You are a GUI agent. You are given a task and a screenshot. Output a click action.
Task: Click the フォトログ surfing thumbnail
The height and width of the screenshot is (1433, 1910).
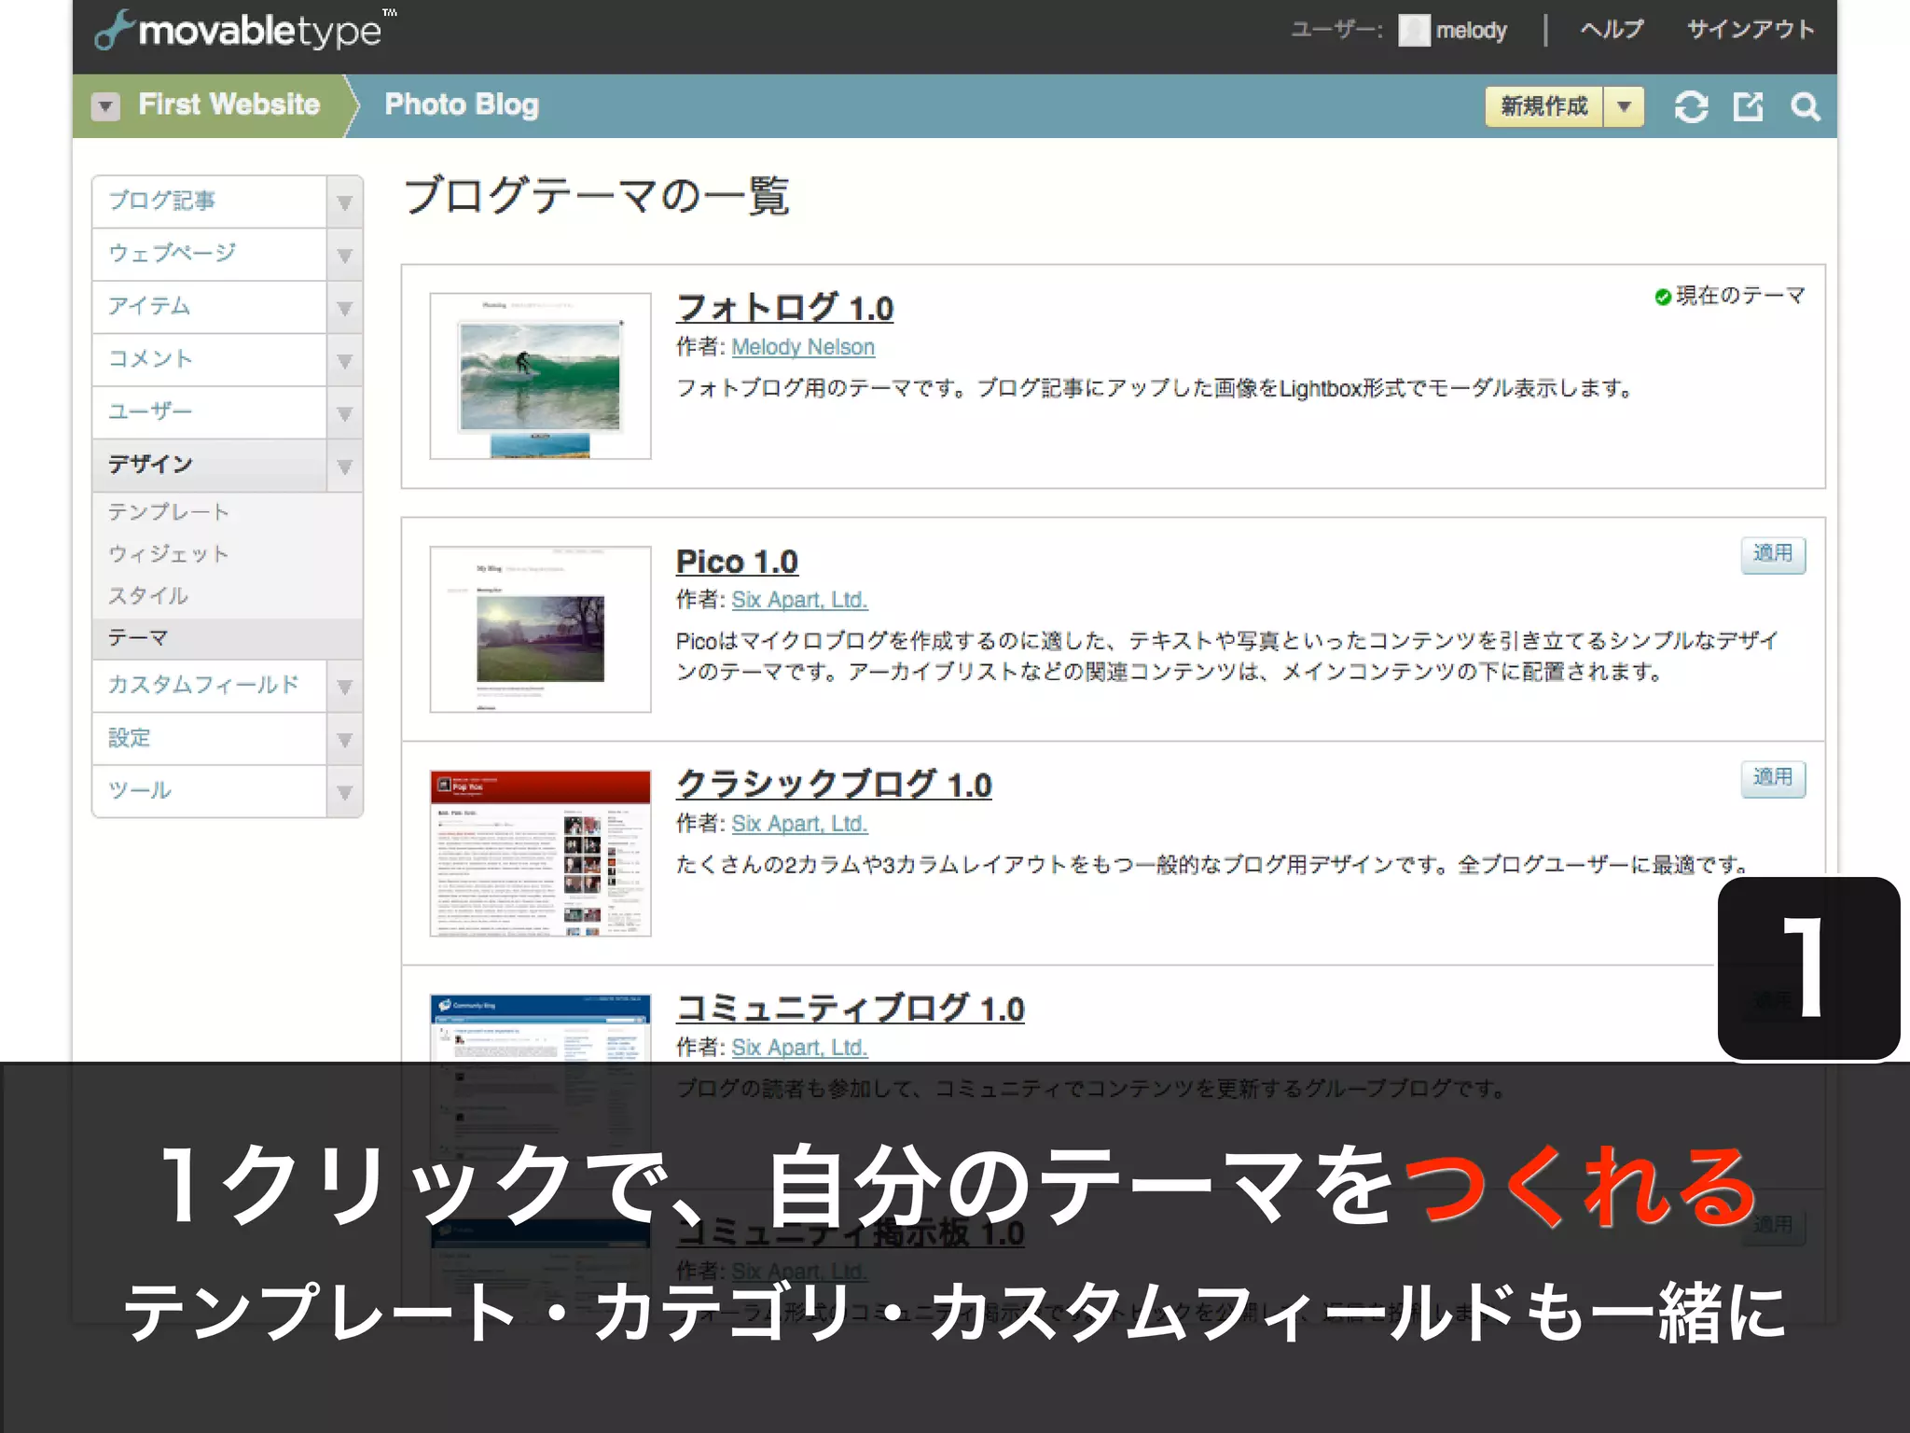click(x=540, y=376)
